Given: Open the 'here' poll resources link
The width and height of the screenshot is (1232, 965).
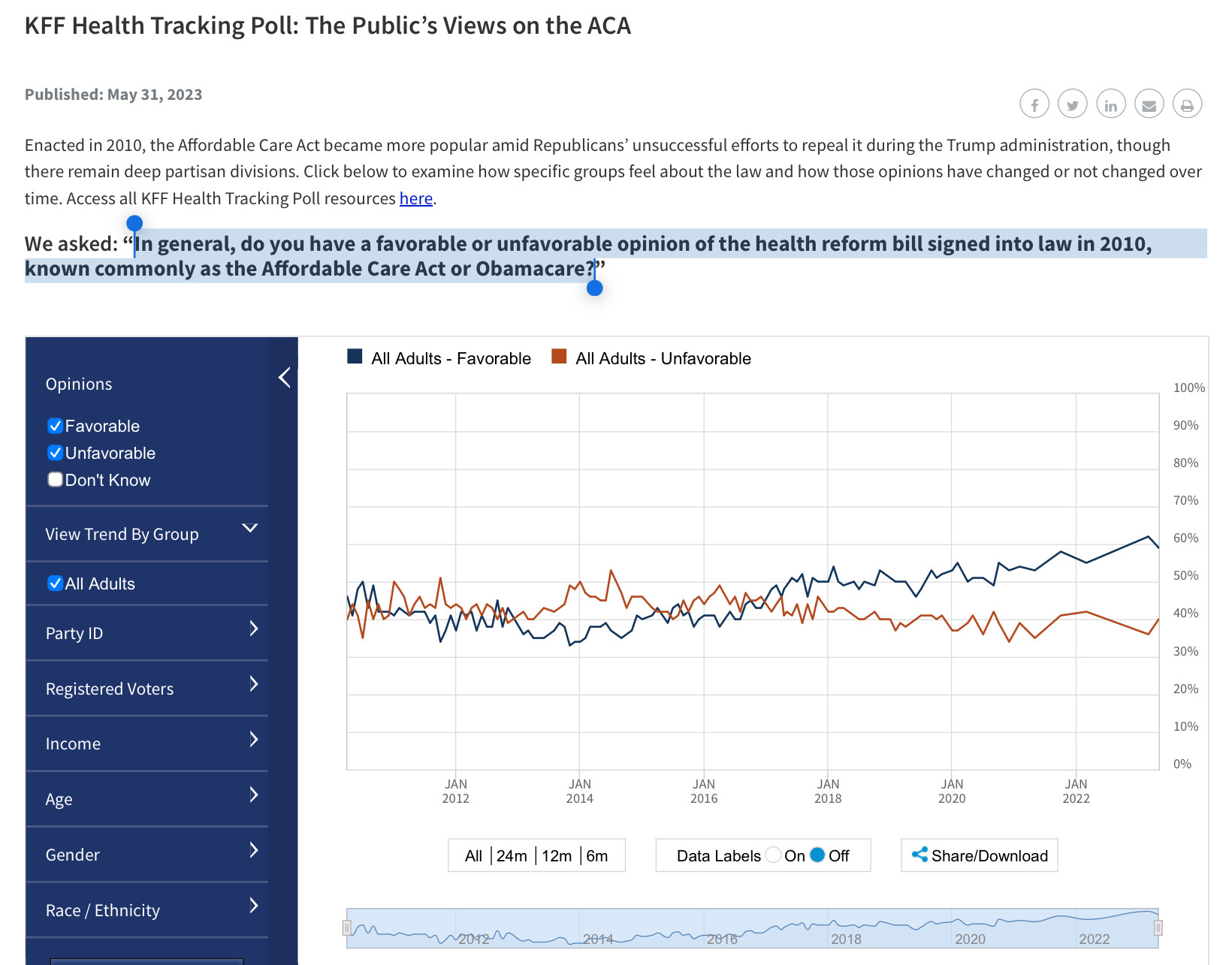Looking at the screenshot, I should tap(416, 198).
